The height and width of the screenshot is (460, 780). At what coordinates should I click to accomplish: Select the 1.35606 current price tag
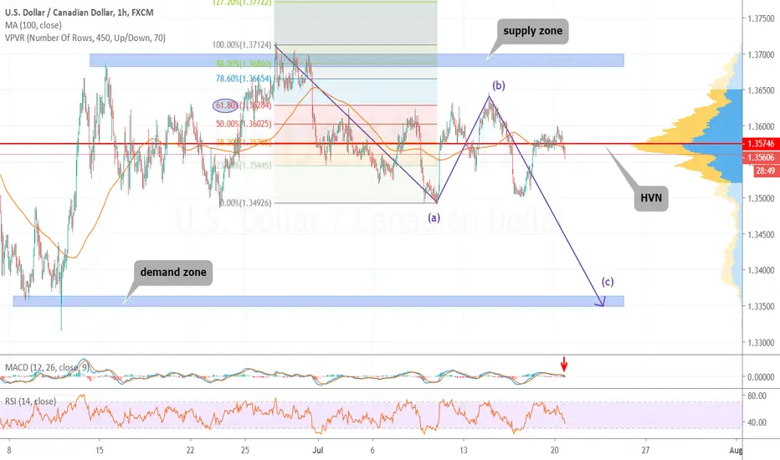(x=761, y=157)
